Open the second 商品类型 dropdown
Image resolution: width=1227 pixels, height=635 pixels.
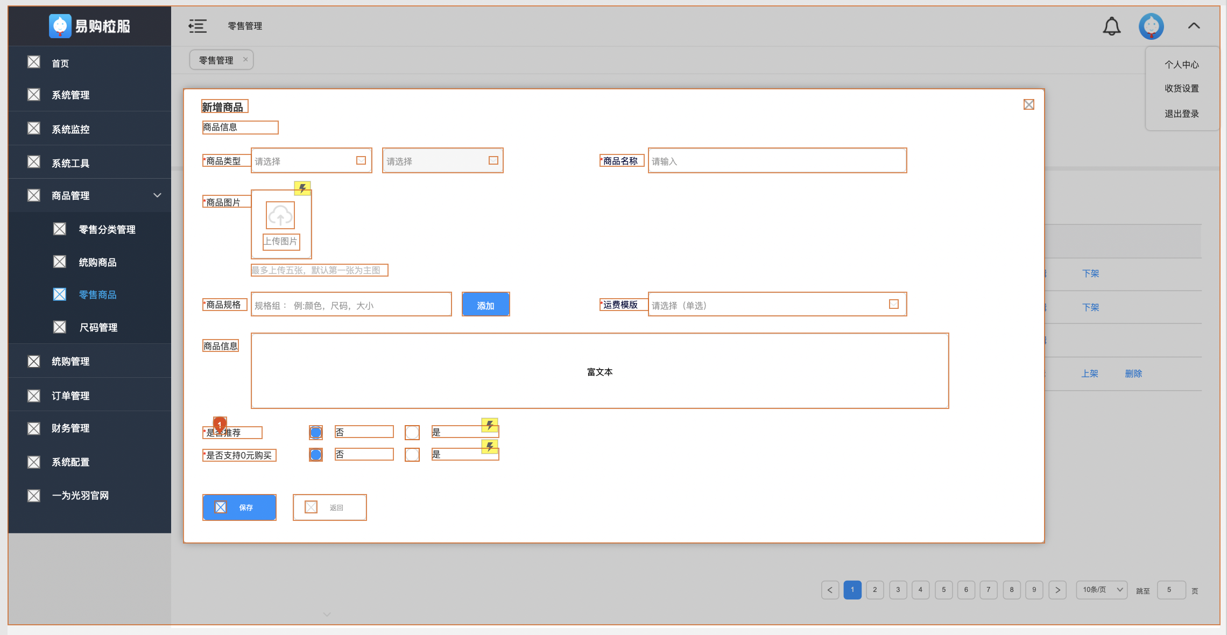tap(443, 160)
